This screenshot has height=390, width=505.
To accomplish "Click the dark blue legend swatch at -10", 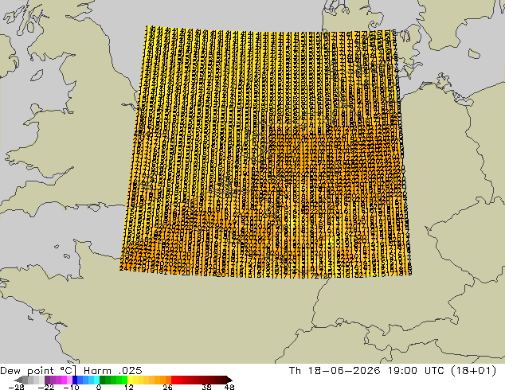I will 75,380.
